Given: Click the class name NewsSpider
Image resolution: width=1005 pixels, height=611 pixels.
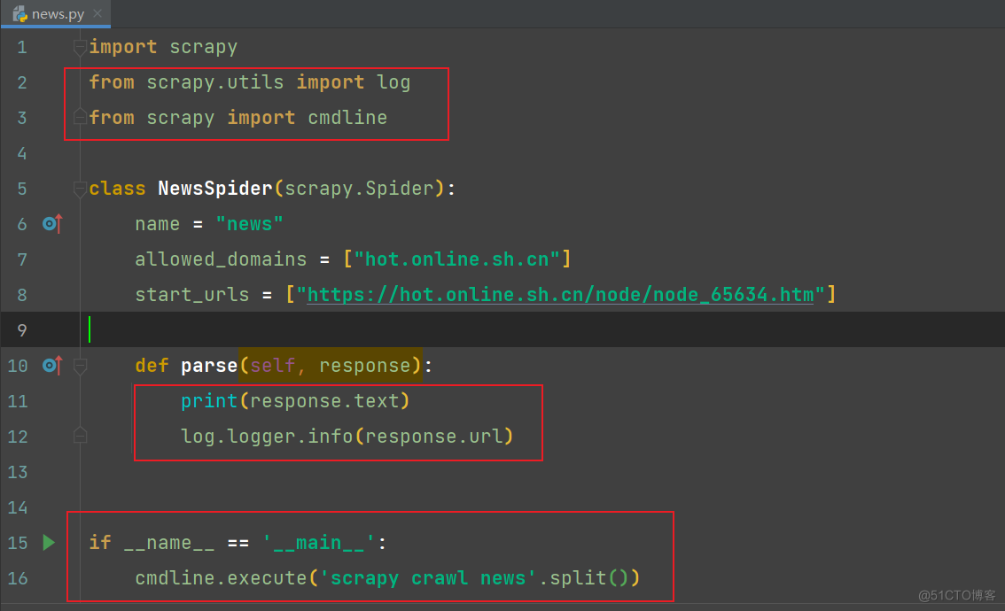Looking at the screenshot, I should coord(215,189).
